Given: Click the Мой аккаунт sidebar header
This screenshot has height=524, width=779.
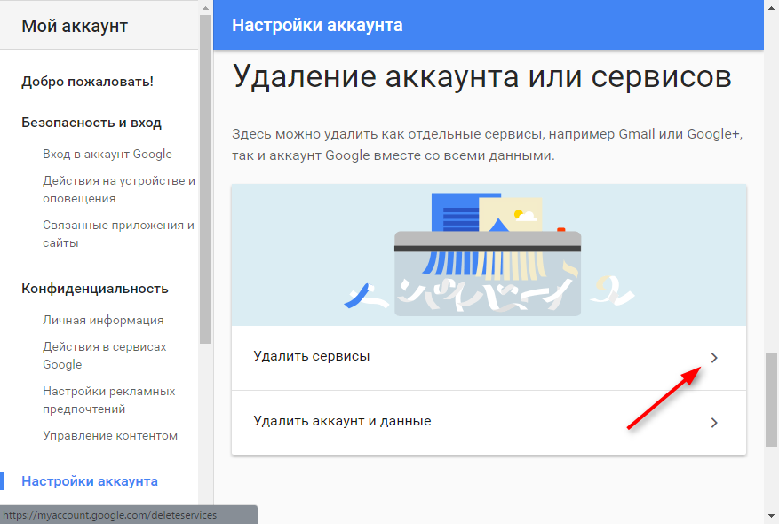Looking at the screenshot, I should 75,26.
